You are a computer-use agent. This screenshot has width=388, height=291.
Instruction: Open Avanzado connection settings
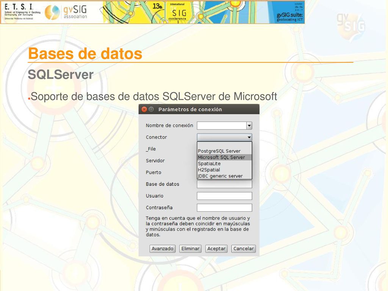[x=162, y=249]
